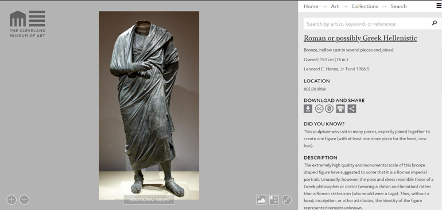
Task: Click the 'not on view' location link
Action: pyautogui.click(x=315, y=89)
